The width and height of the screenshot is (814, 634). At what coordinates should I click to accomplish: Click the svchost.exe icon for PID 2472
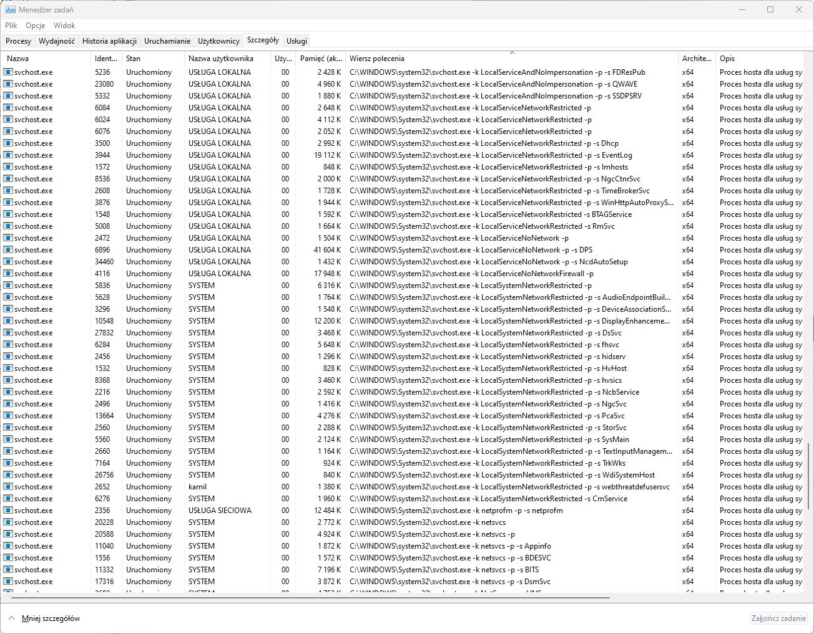[8, 238]
